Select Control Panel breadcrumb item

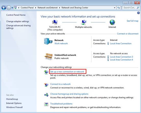click(27, 8)
